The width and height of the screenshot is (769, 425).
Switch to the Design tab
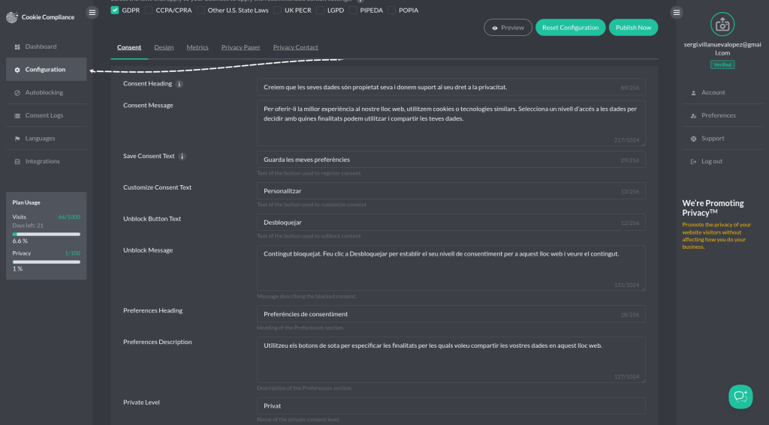[x=164, y=47]
